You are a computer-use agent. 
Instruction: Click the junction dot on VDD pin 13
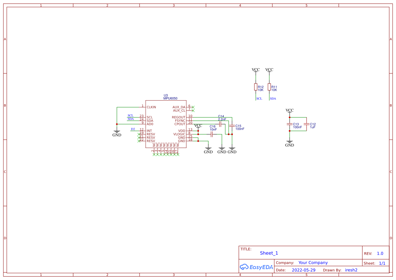tap(198, 130)
